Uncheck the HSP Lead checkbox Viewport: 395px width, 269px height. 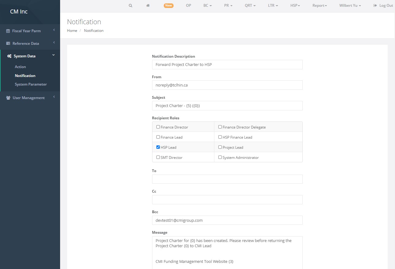[x=158, y=147]
